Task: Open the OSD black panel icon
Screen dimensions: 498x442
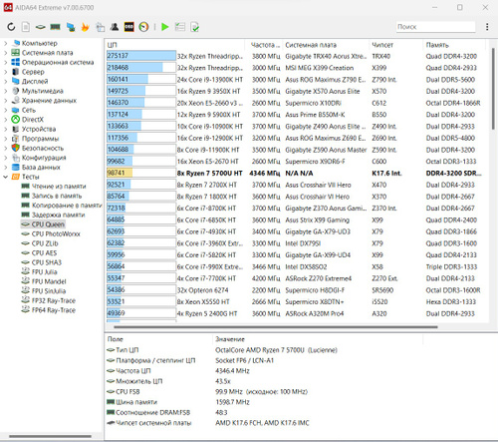Action: coord(129,27)
